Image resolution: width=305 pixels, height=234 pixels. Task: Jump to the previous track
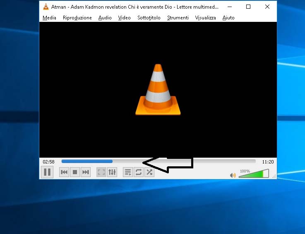[64, 172]
